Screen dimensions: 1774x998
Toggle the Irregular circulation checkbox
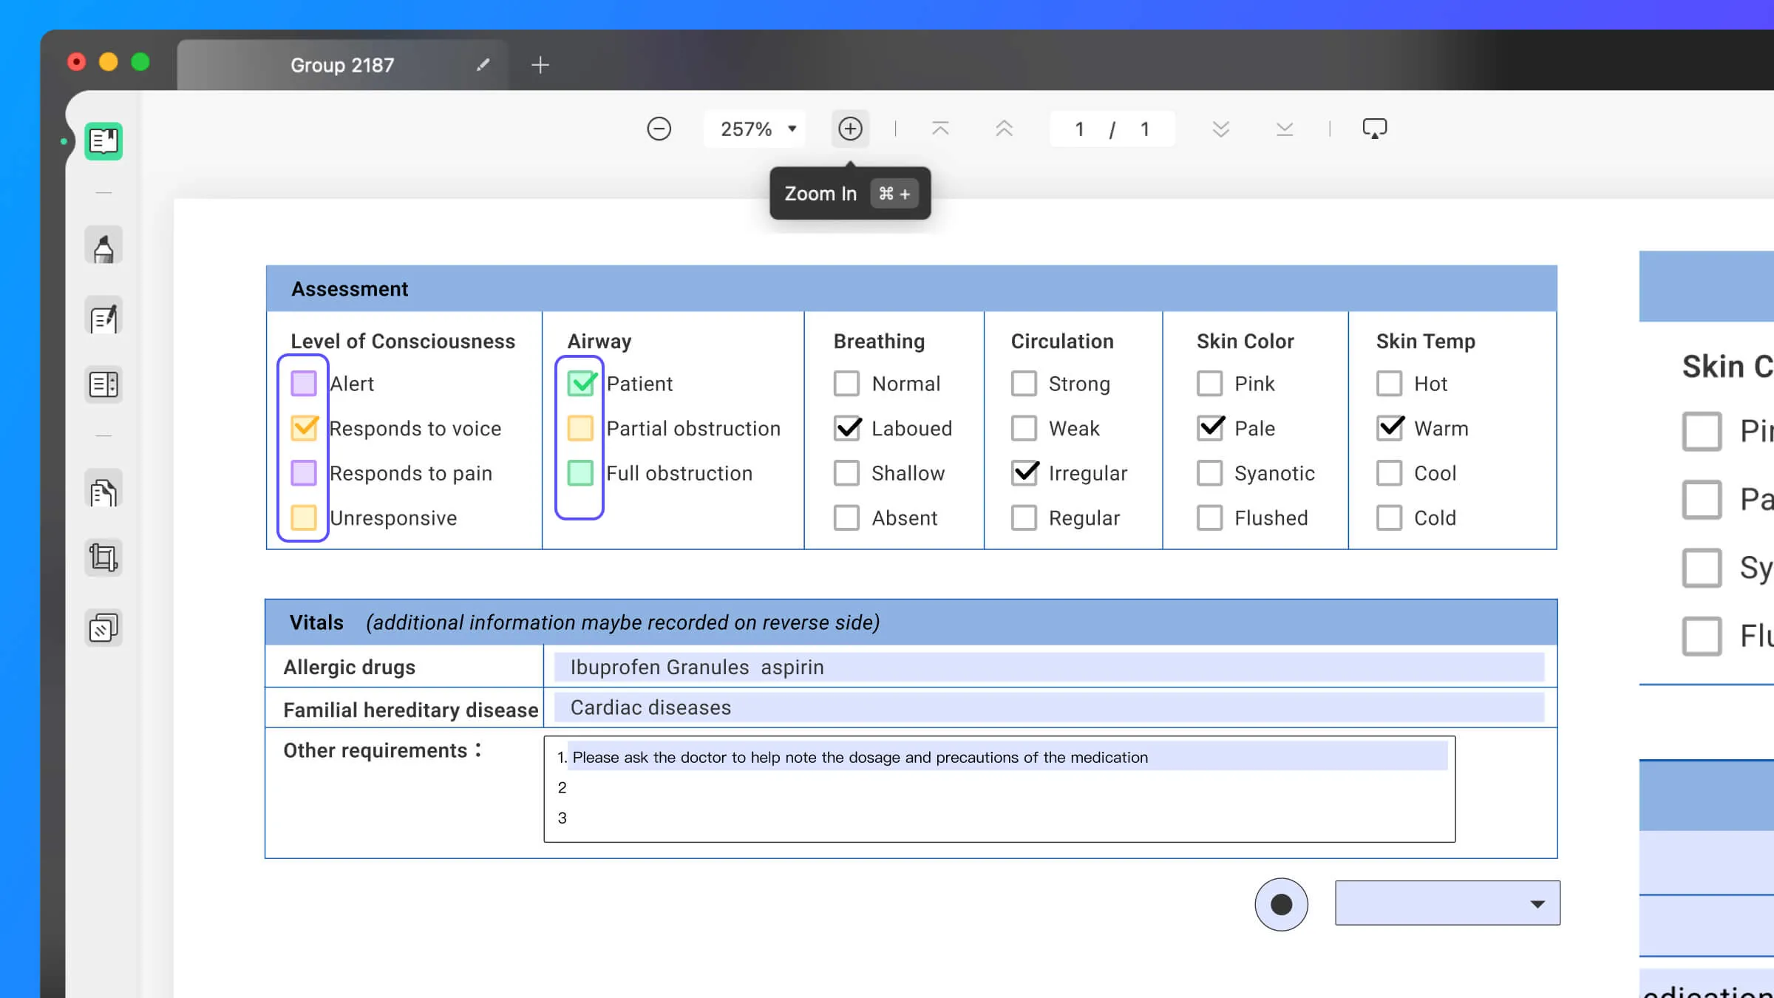(1024, 473)
